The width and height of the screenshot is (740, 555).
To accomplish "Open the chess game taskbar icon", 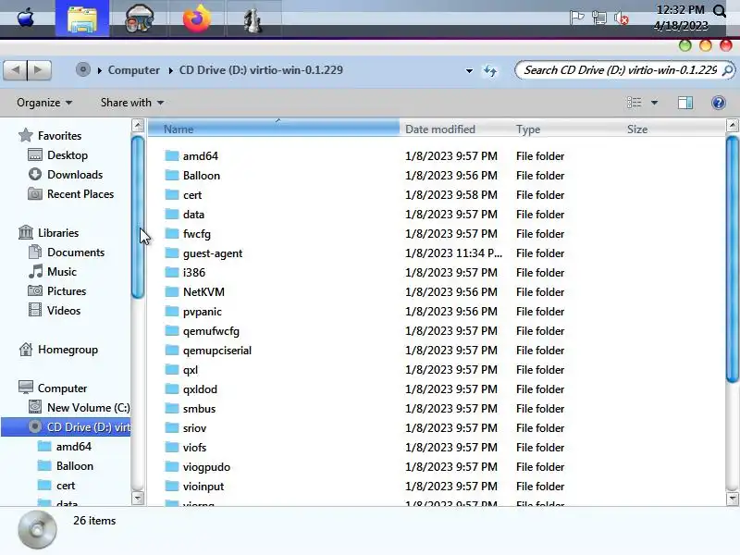I will pyautogui.click(x=253, y=19).
